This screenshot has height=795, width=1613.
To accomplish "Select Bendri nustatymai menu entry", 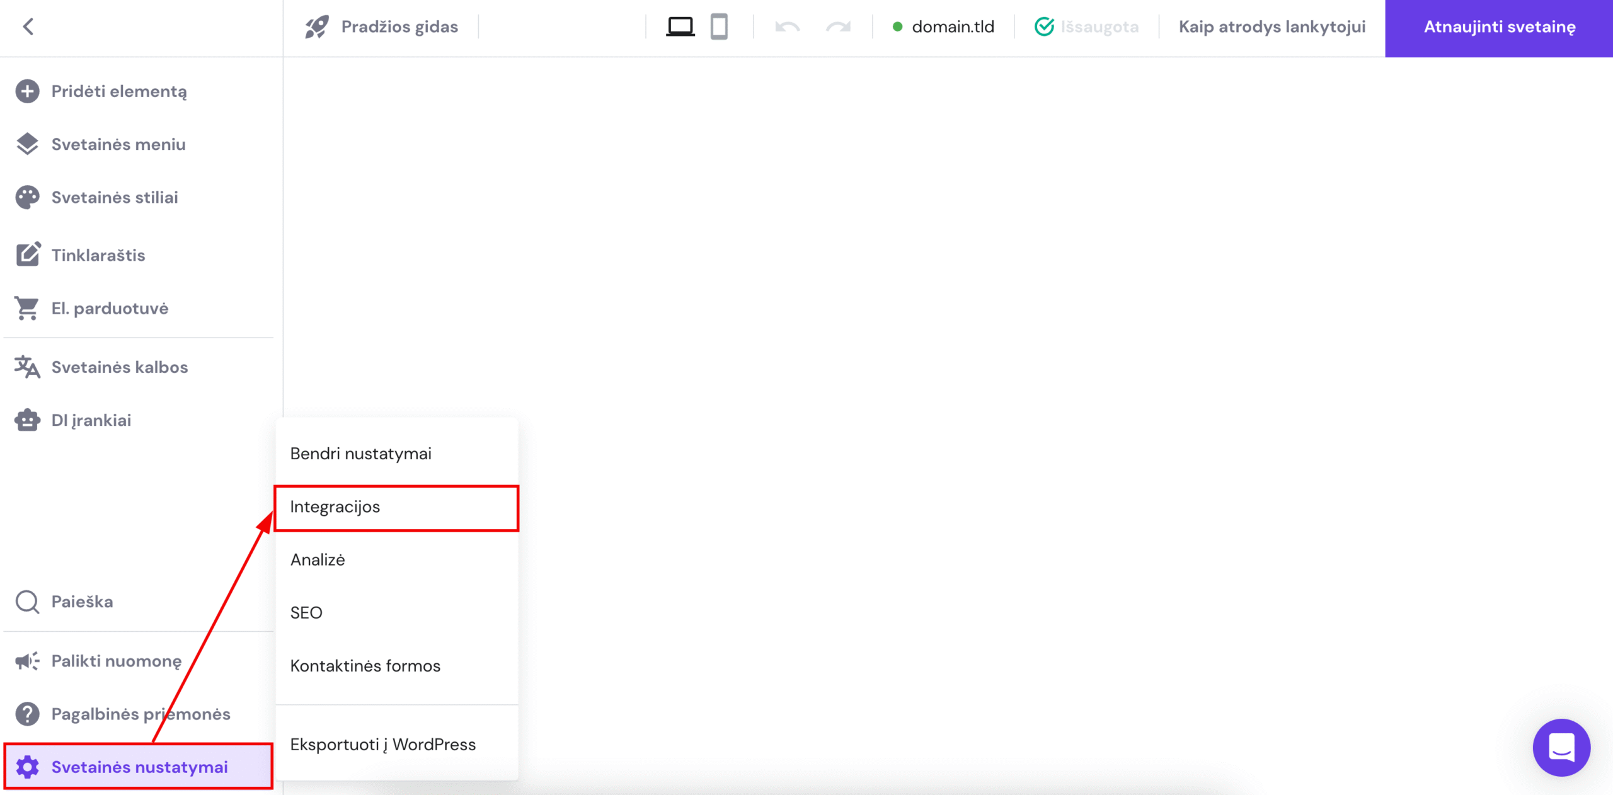I will 360,453.
